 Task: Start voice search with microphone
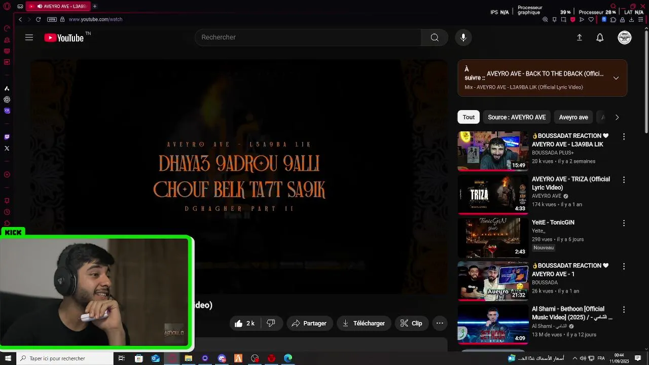(x=463, y=38)
